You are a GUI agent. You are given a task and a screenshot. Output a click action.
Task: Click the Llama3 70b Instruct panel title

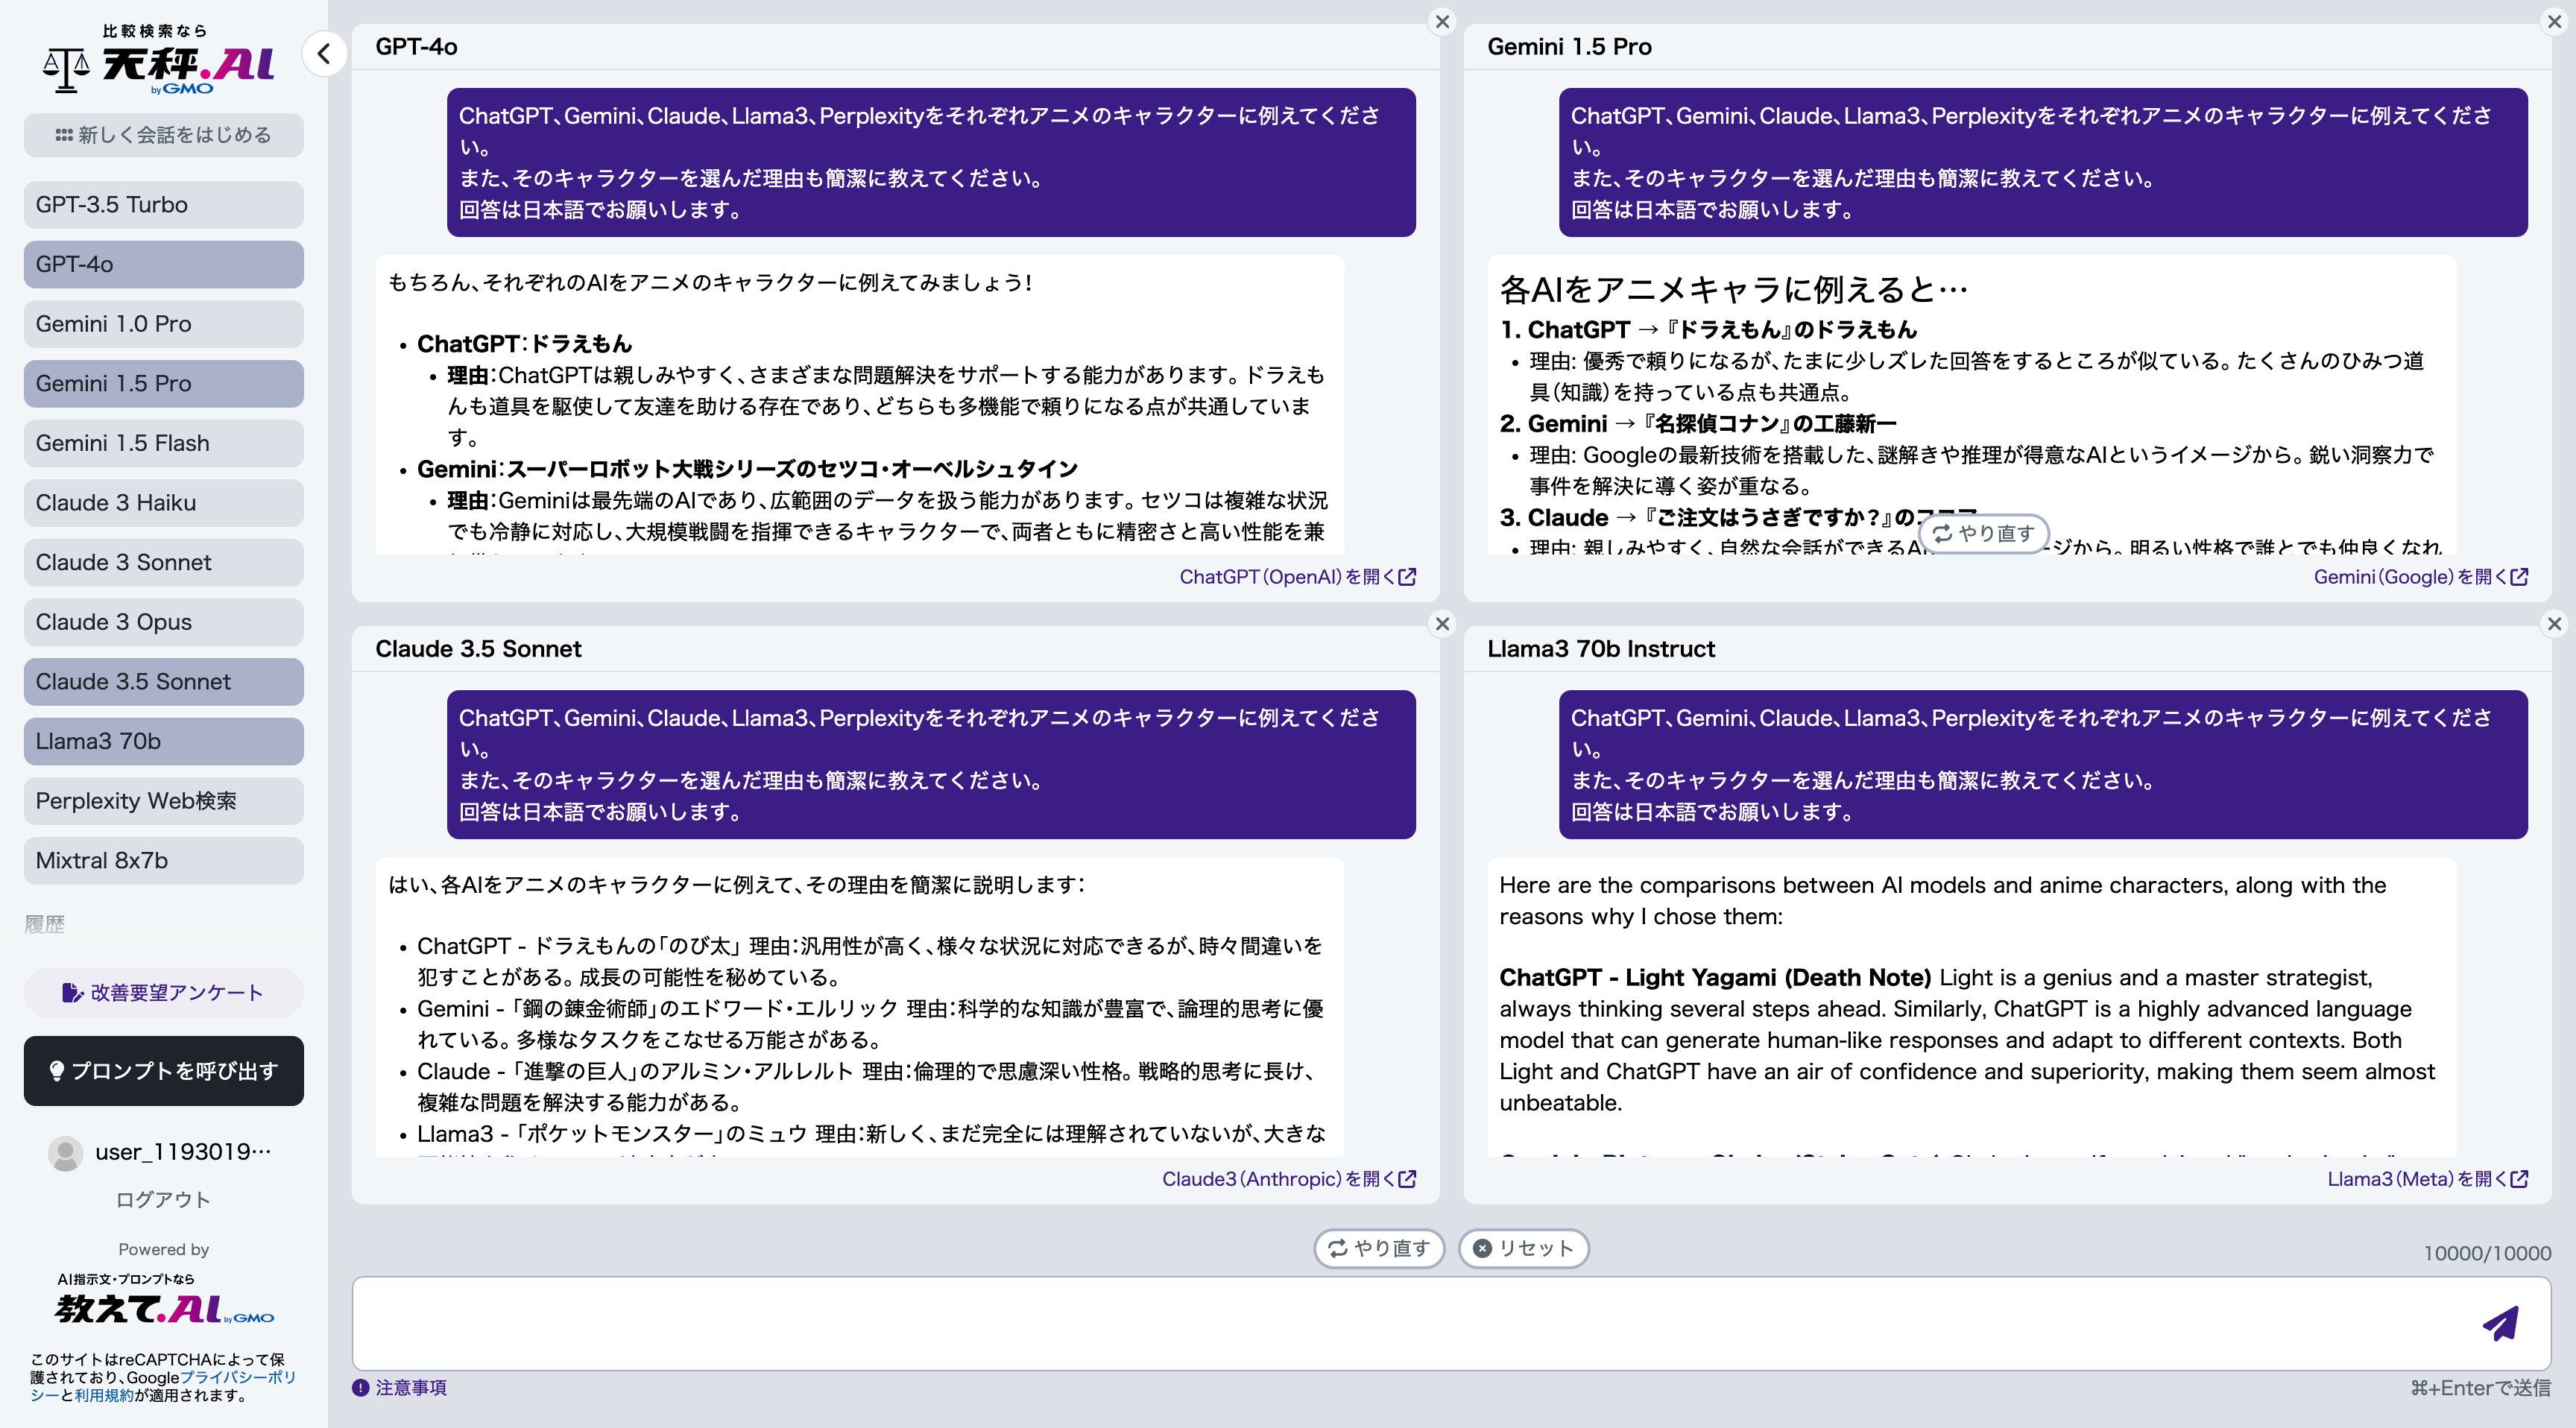[1600, 649]
